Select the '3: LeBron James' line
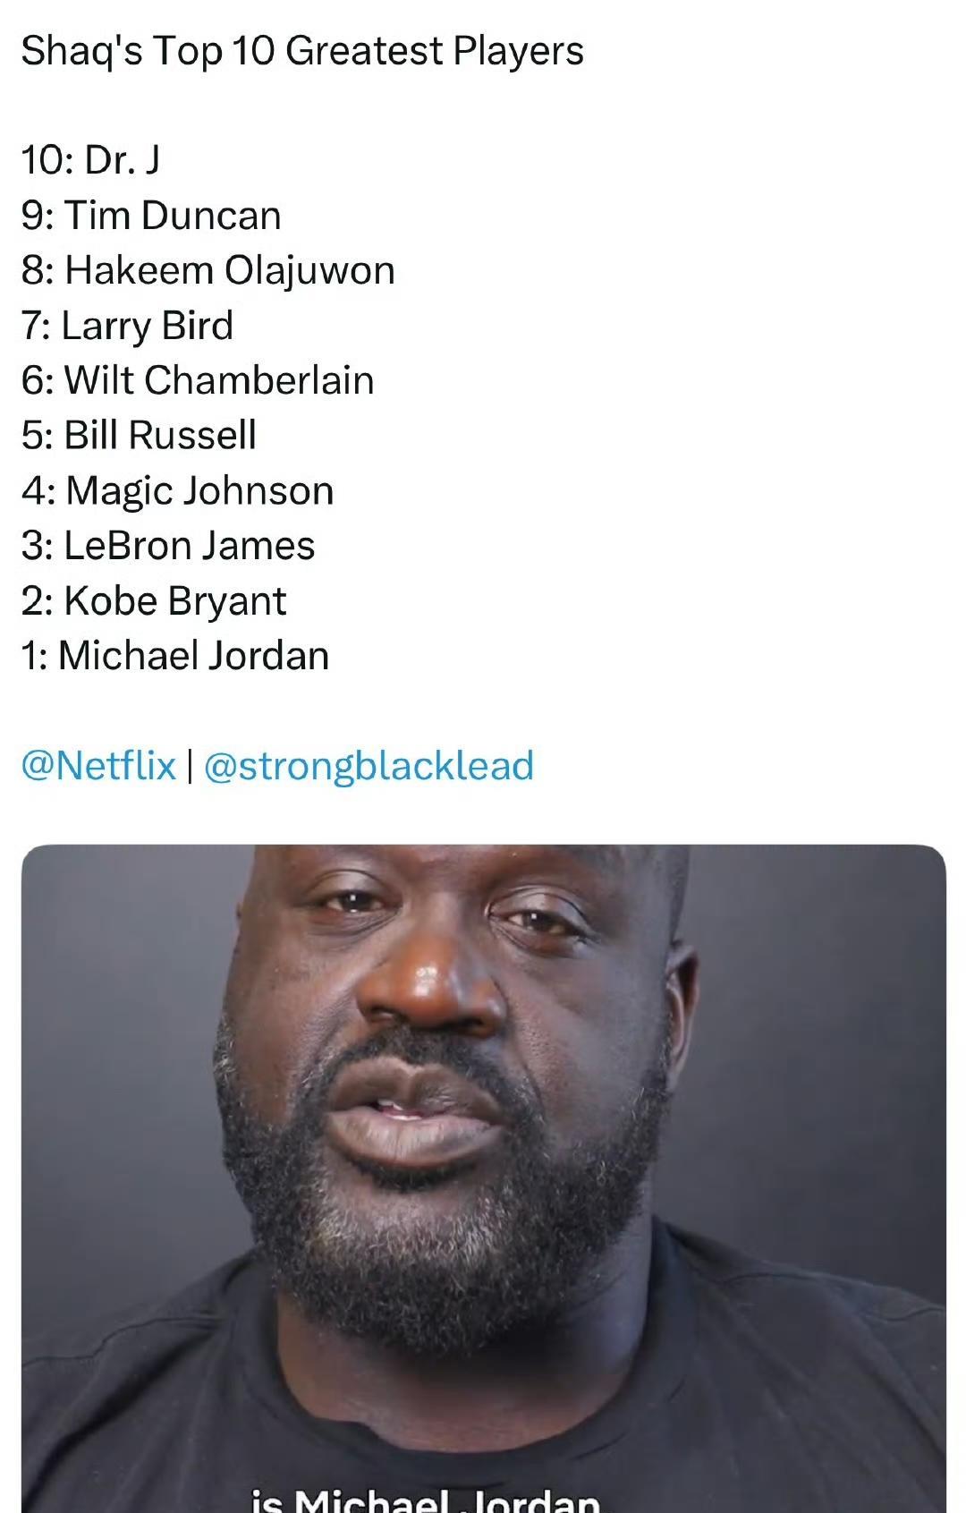 (168, 546)
